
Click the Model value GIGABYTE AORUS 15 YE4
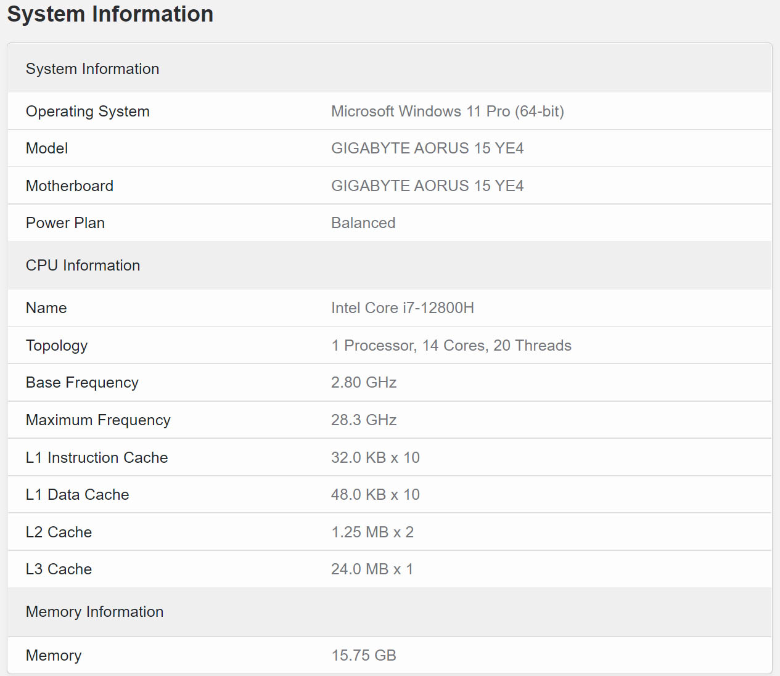[x=427, y=149]
